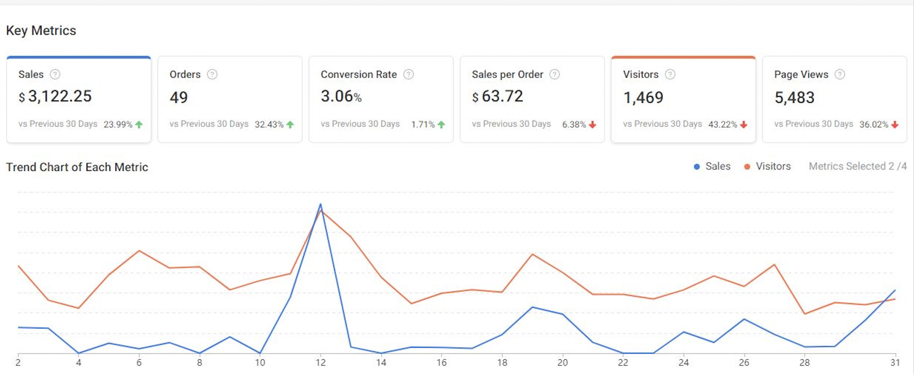Deselect the Sales metric card
This screenshot has width=914, height=374.
tap(79, 99)
